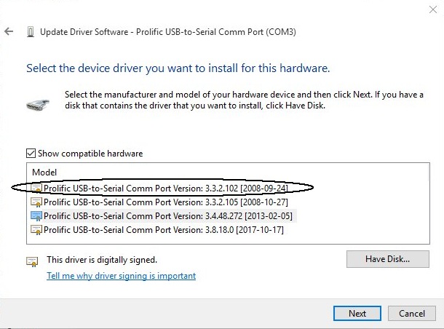
Task: Click Cancel to abort the driver update
Action: point(412,314)
